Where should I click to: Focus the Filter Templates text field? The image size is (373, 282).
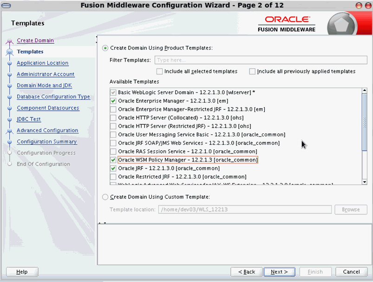click(261, 60)
